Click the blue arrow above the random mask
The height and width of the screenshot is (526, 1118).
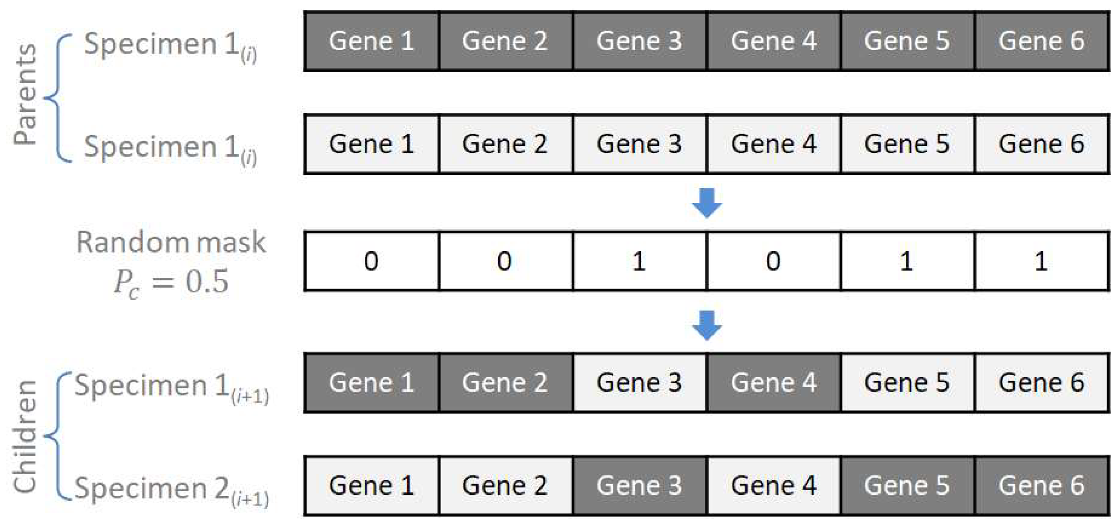coord(706,203)
